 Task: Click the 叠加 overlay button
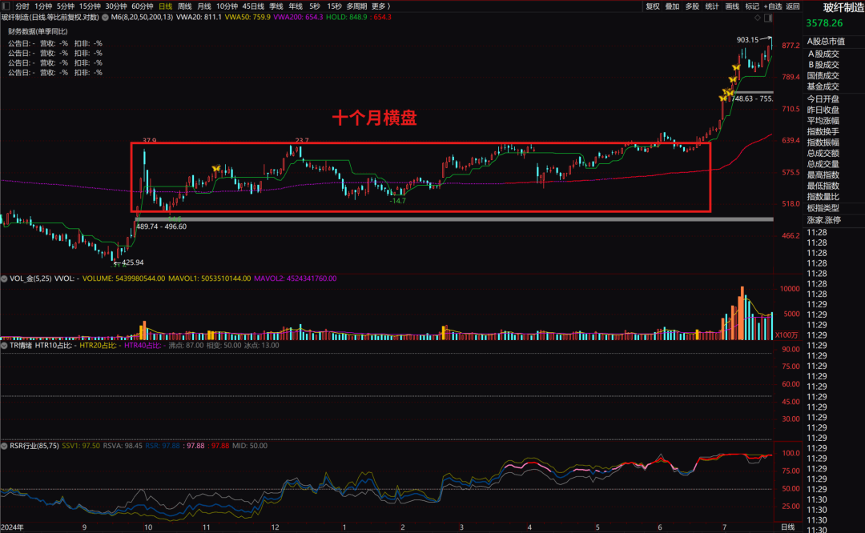[x=672, y=6]
